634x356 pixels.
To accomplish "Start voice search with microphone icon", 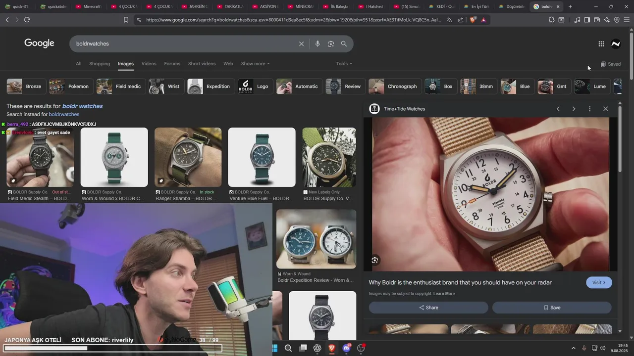I will click(317, 44).
